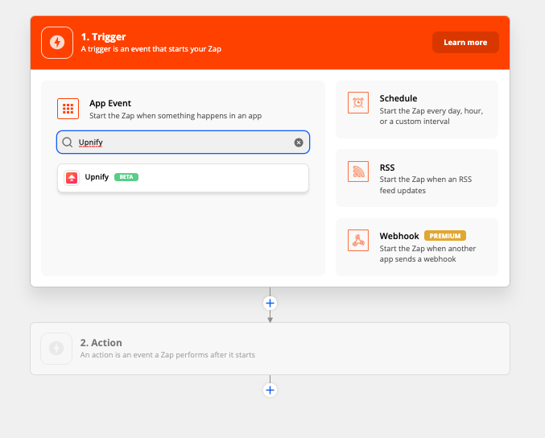Click the PREMIUM badge beside Webhook
The height and width of the screenshot is (438, 545).
point(445,236)
